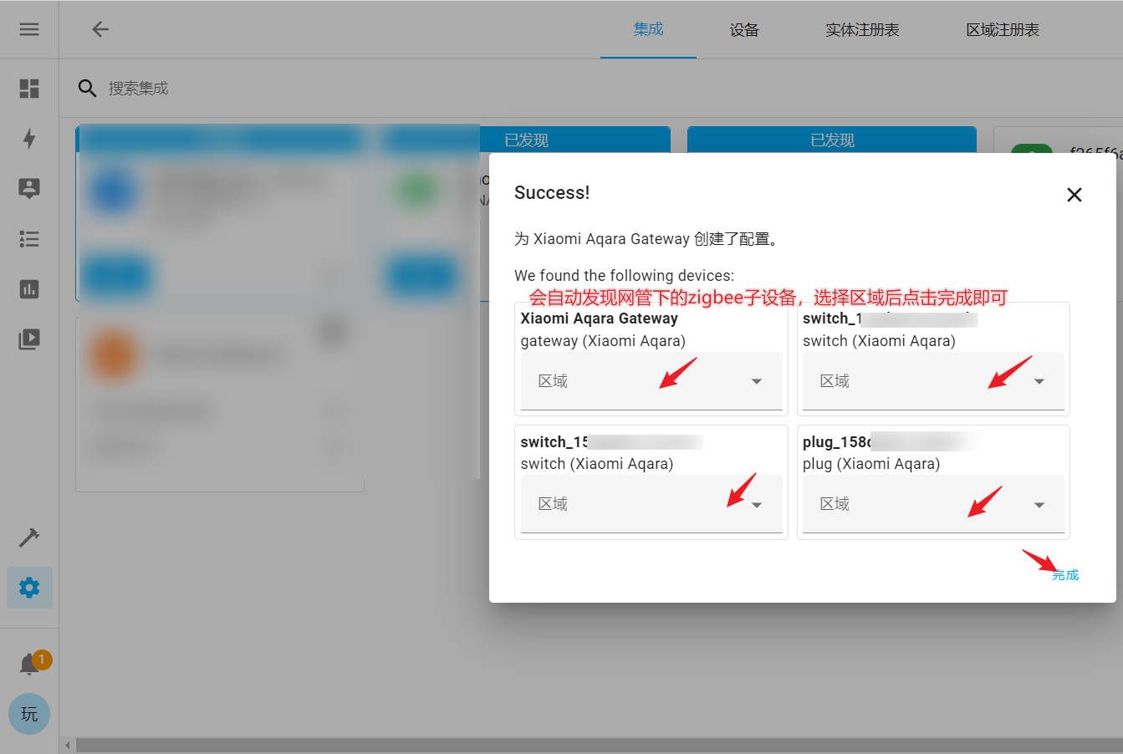Click the 'We found the following devices' text

pyautogui.click(x=625, y=275)
